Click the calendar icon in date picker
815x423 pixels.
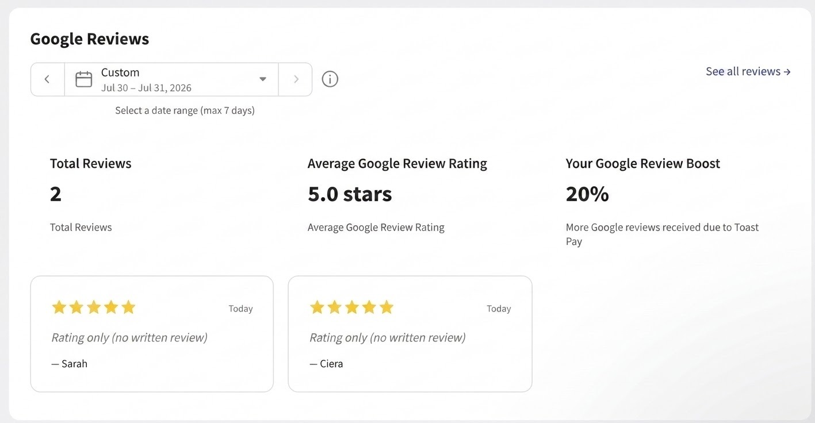click(x=84, y=79)
